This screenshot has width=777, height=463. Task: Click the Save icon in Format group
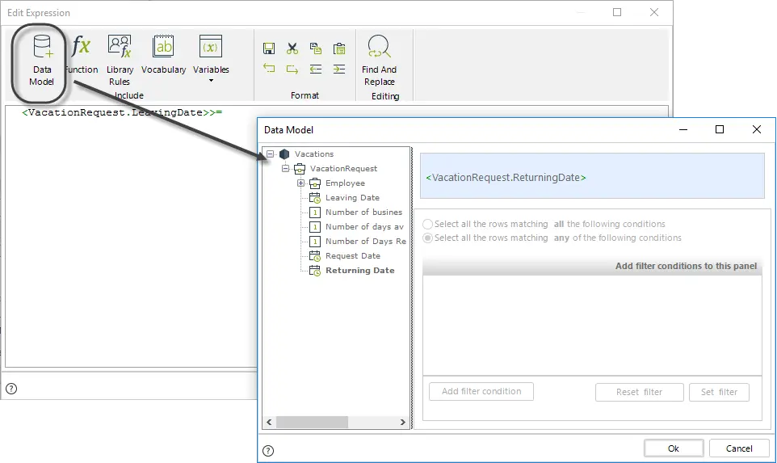click(x=269, y=48)
